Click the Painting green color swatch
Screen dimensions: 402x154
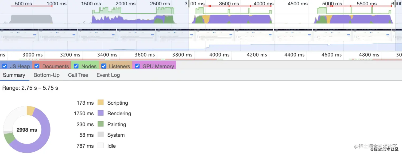100,124
